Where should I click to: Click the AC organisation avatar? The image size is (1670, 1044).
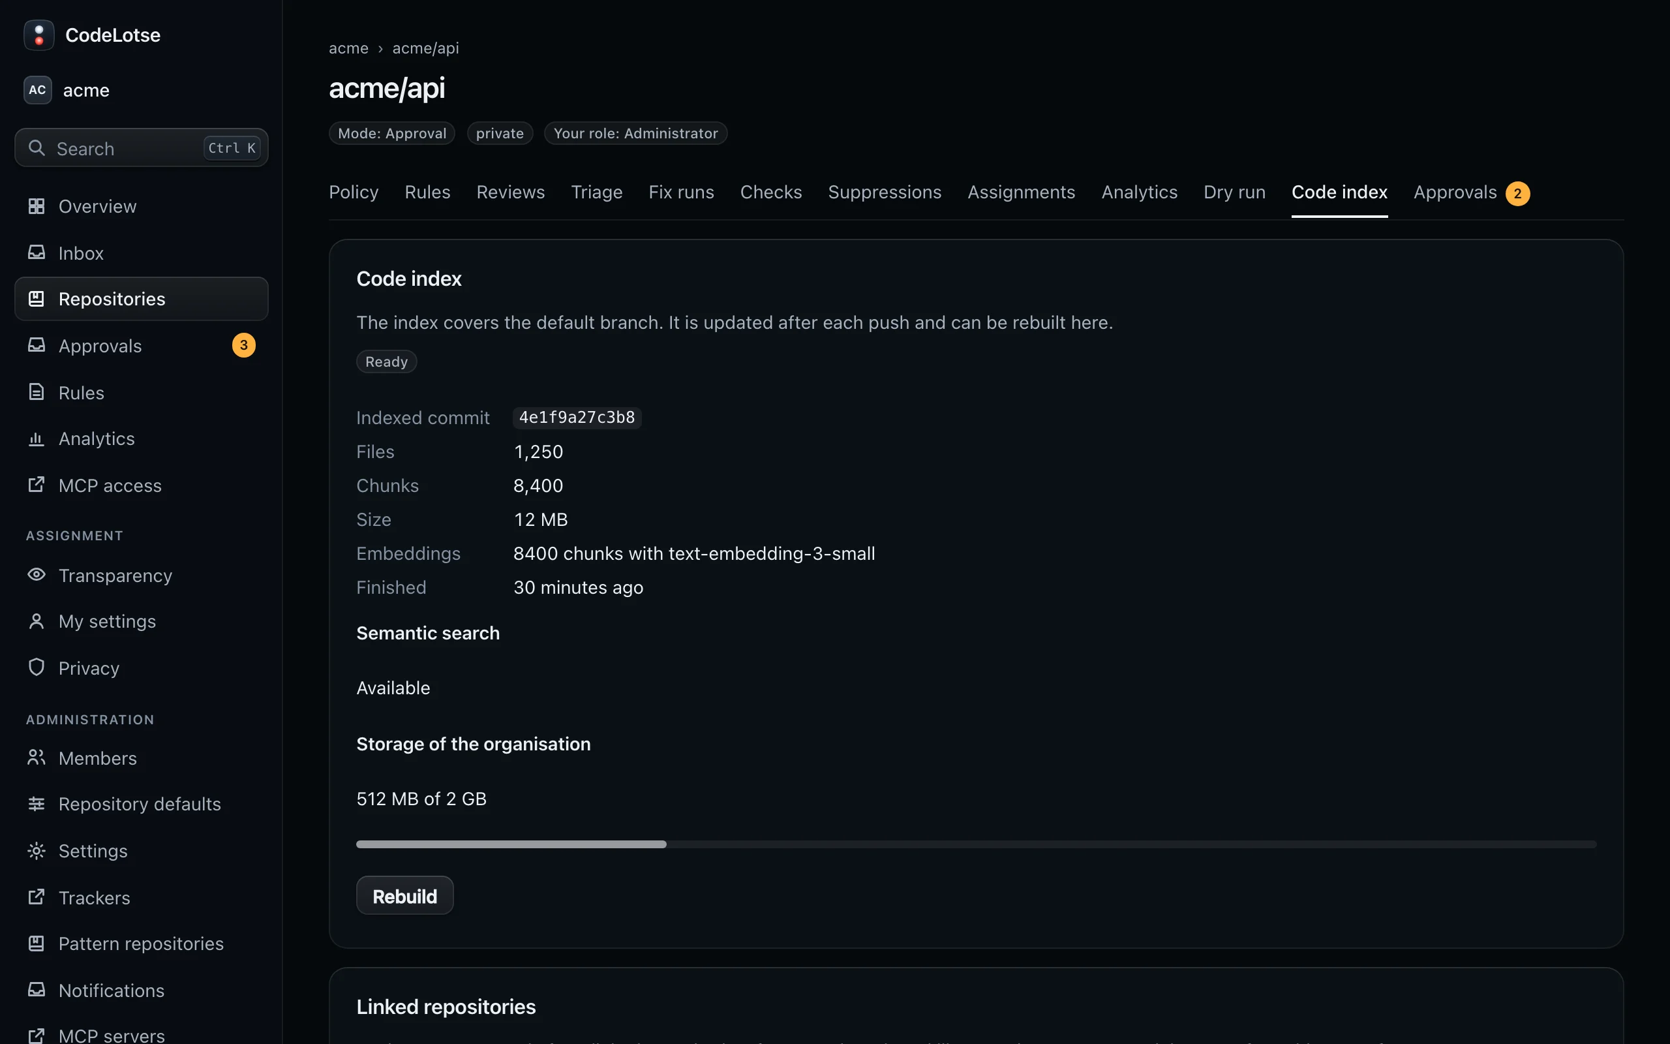pyautogui.click(x=38, y=90)
